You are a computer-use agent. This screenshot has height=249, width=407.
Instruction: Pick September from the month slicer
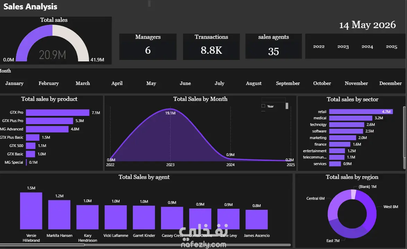pyautogui.click(x=288, y=83)
